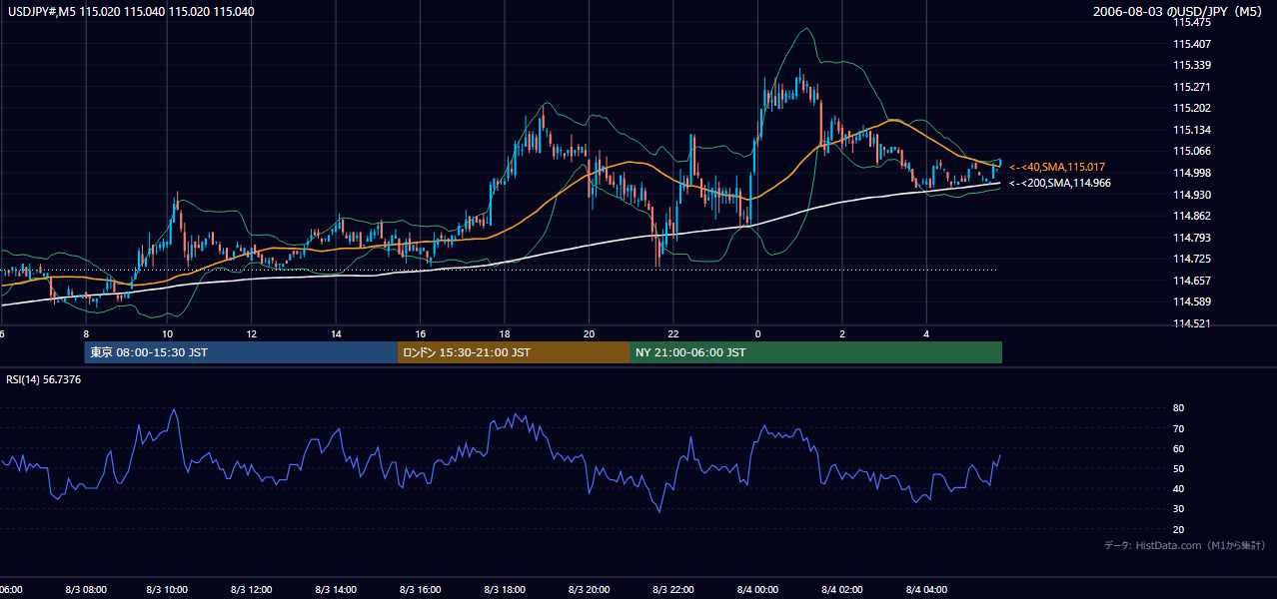
Task: Click price level 115.134 on axis
Action: [1191, 130]
